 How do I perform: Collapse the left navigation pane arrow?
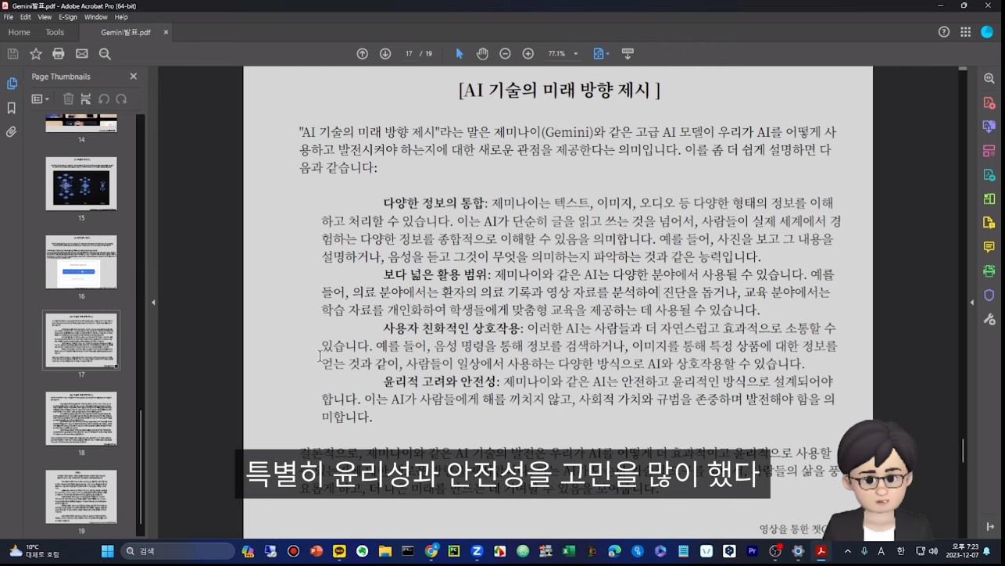(x=153, y=303)
